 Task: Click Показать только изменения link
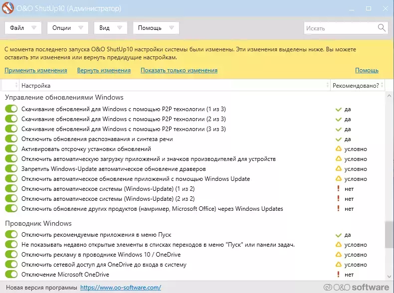[x=179, y=70]
